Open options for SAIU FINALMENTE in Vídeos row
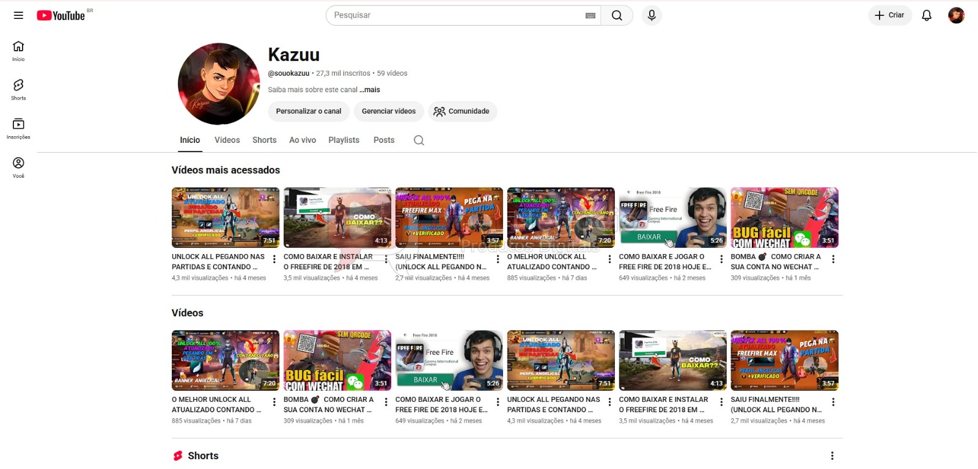 tap(833, 402)
